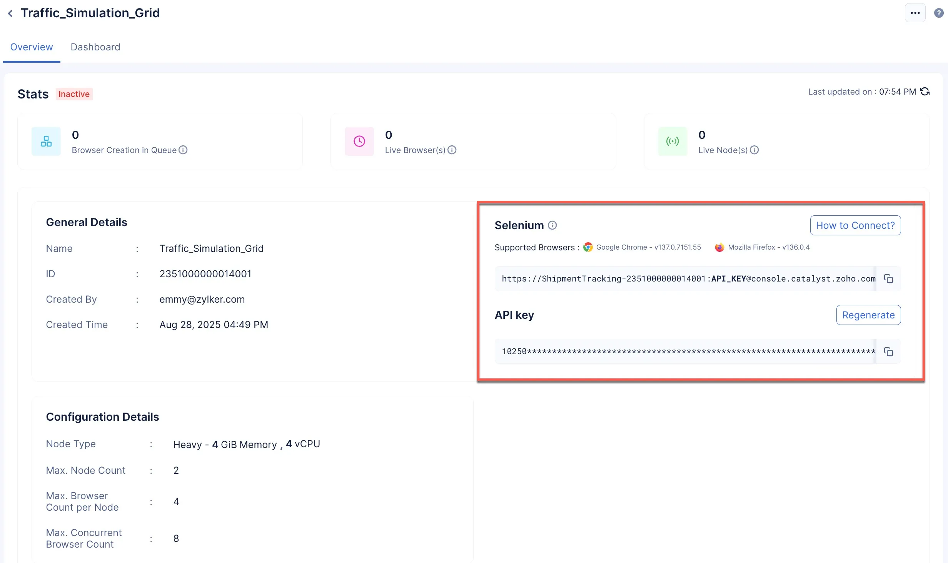Copy the masked API key
The width and height of the screenshot is (948, 563).
point(888,351)
